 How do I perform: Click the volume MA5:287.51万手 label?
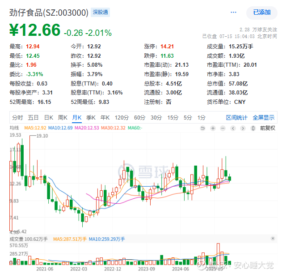coord(70,239)
